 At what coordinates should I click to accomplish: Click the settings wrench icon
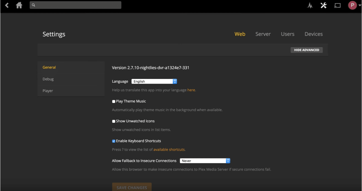323,5
